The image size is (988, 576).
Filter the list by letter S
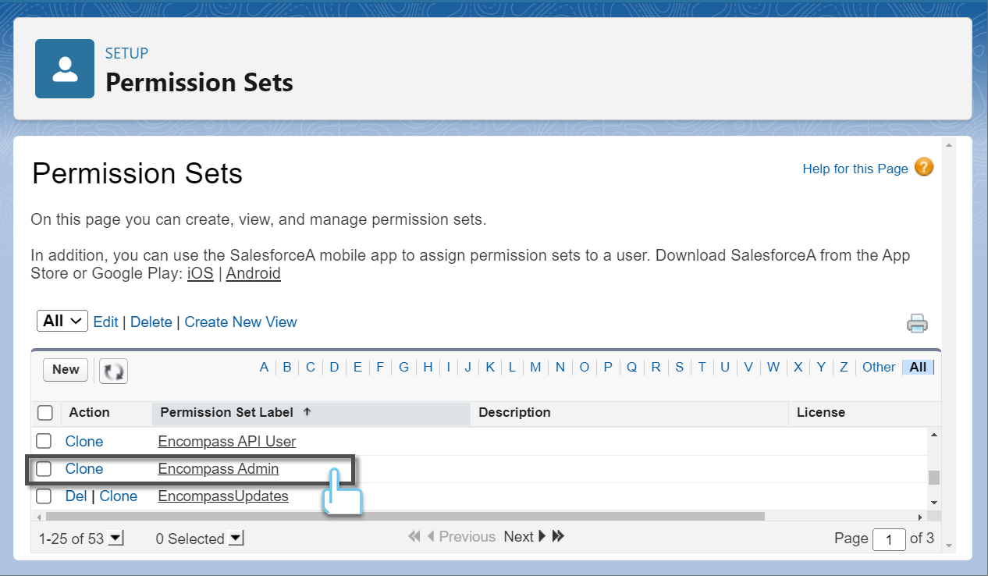680,367
